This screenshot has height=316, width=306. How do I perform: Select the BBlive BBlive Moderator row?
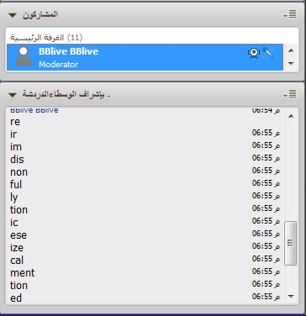tap(145, 57)
